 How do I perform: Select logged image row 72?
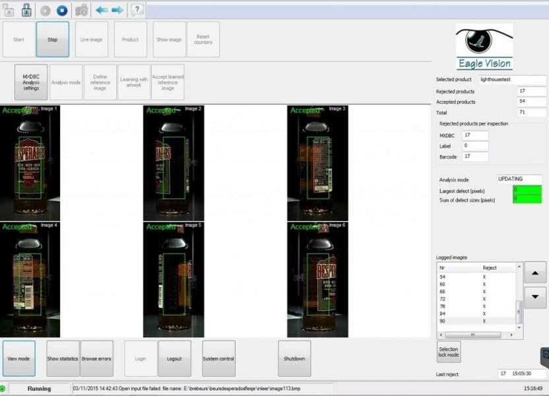(x=476, y=299)
